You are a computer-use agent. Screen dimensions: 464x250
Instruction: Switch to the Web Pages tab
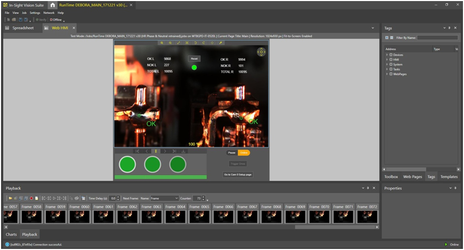pos(413,177)
